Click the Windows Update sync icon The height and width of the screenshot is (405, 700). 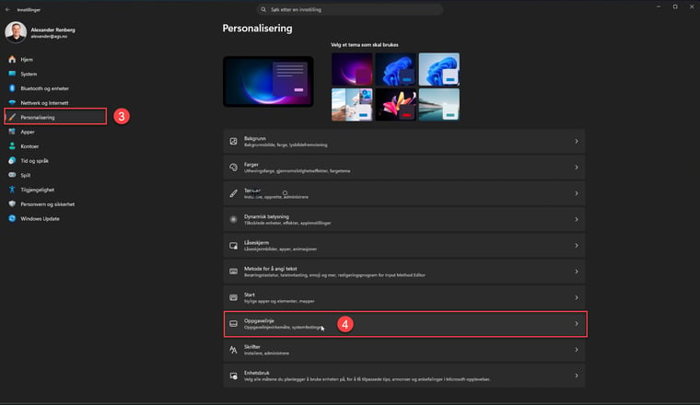pyautogui.click(x=12, y=218)
